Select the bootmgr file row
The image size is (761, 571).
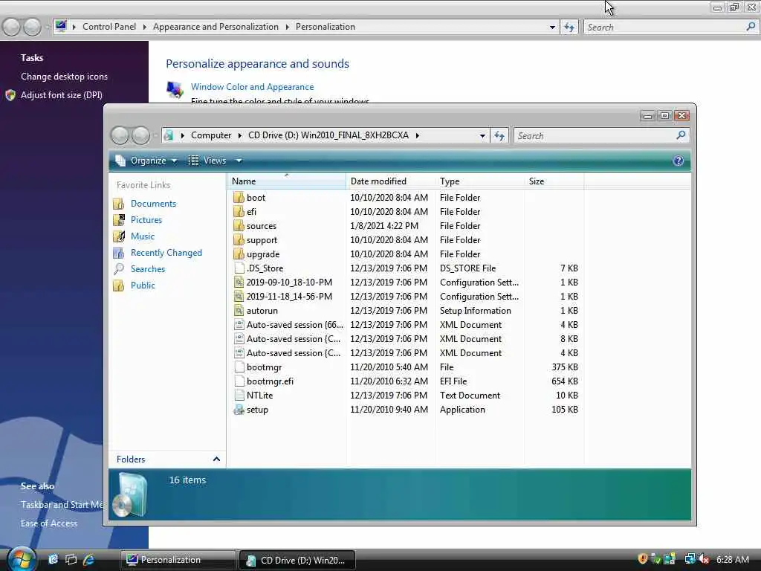click(x=406, y=367)
